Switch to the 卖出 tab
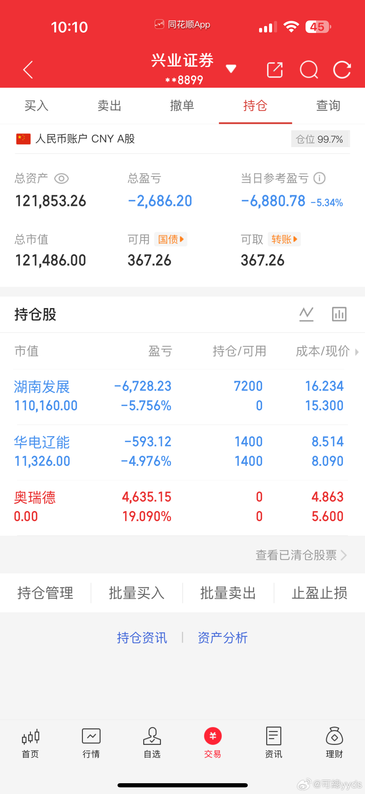 109,106
